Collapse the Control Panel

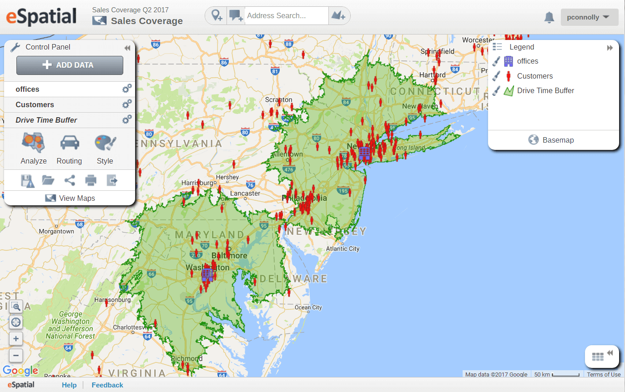coord(127,48)
